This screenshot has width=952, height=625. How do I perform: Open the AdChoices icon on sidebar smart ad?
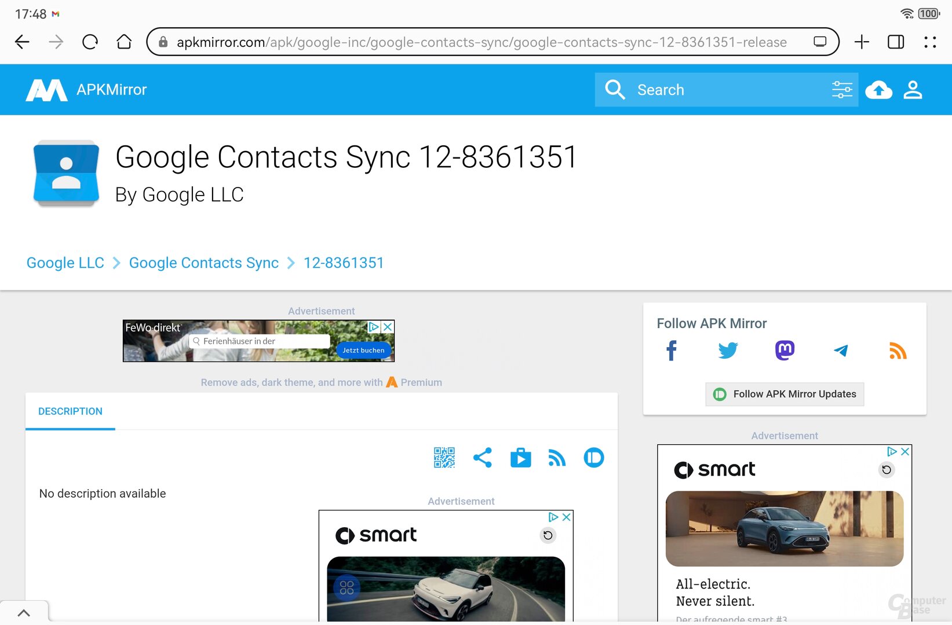click(892, 451)
